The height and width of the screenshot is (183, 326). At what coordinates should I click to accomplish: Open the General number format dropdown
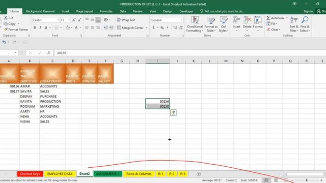pos(182,20)
